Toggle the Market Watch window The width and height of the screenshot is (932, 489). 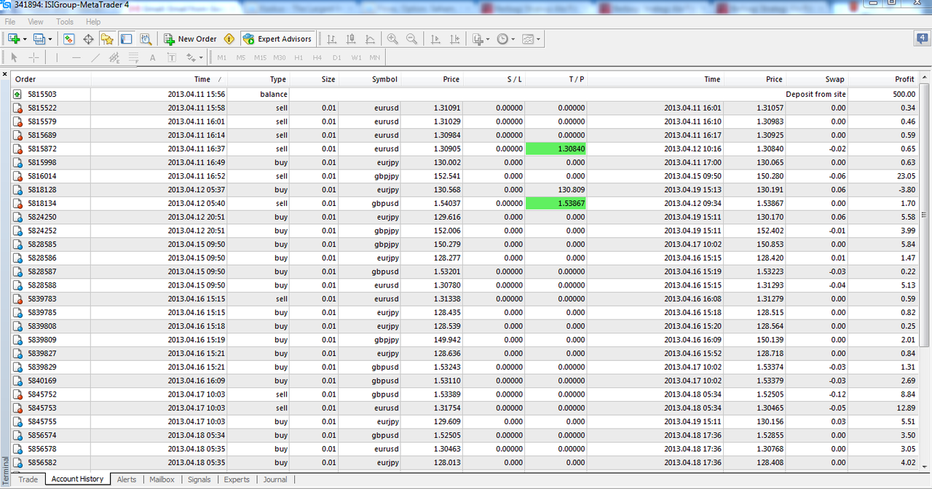(69, 39)
